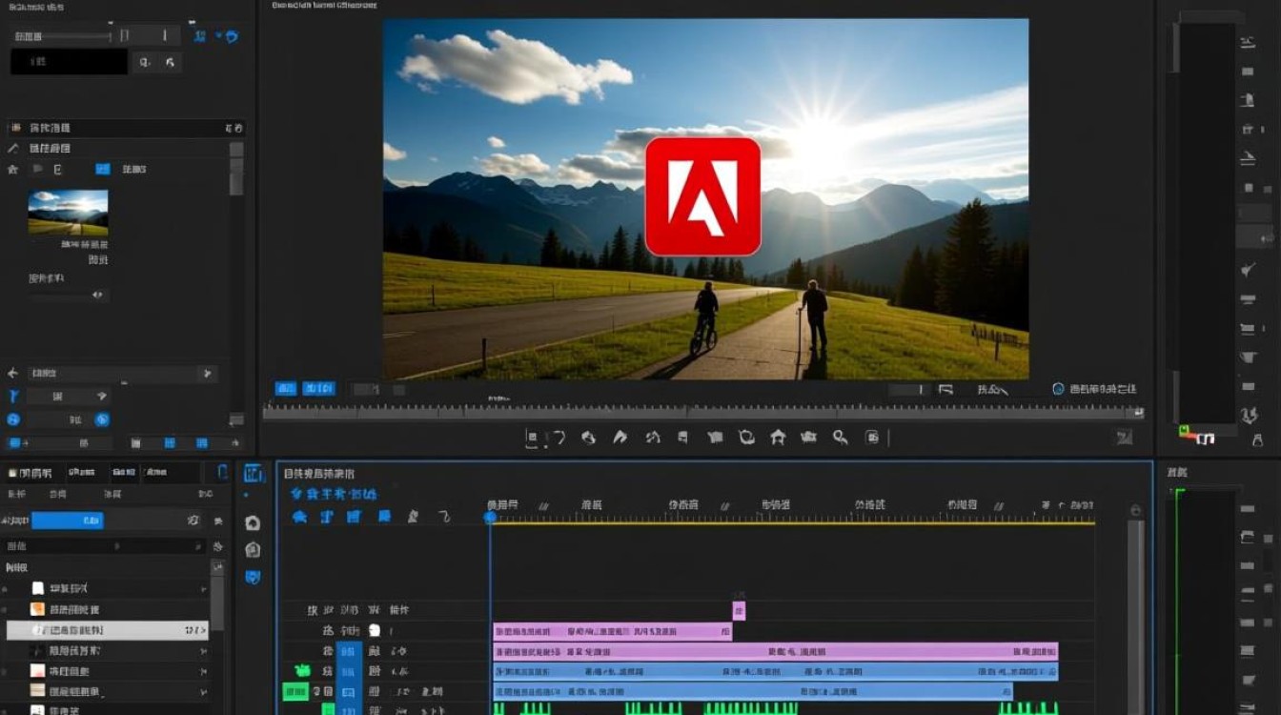Click the green icon above the wide green button

[x=303, y=671]
